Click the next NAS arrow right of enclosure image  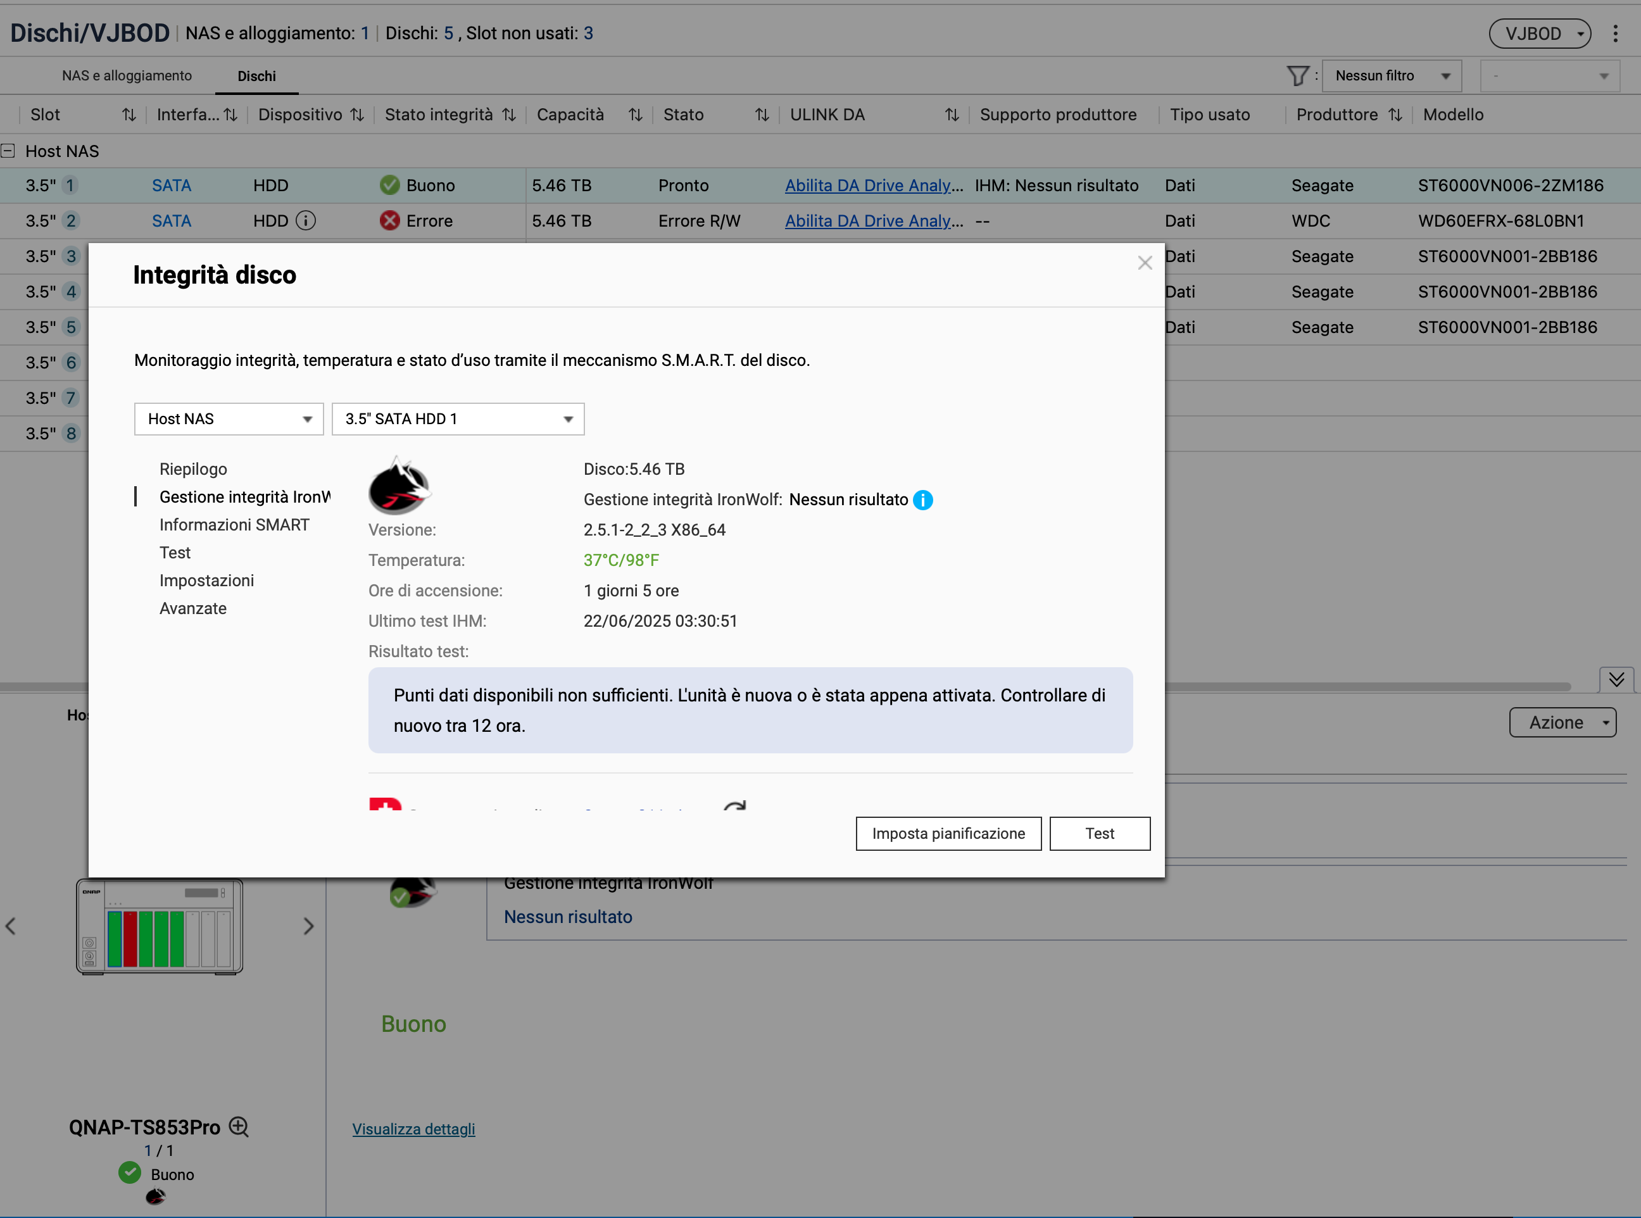coord(308,926)
